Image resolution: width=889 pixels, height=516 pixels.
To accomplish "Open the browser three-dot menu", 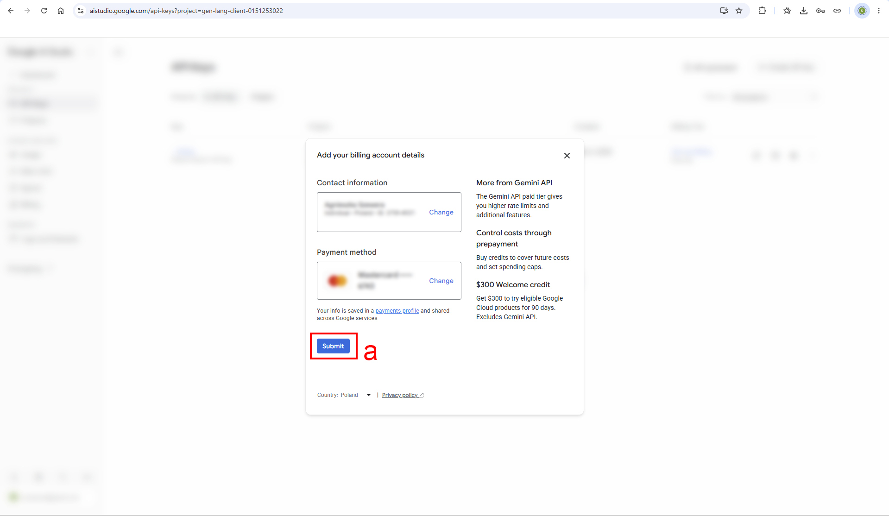I will coord(879,11).
